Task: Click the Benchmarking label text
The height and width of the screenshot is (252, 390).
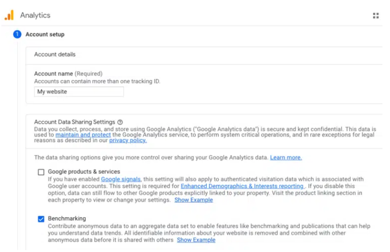Action: pos(67,219)
